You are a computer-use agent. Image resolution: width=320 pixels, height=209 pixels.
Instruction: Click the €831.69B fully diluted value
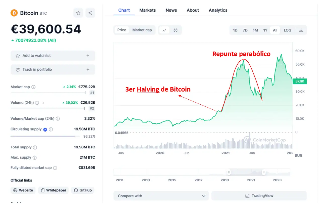pyautogui.click(x=87, y=168)
